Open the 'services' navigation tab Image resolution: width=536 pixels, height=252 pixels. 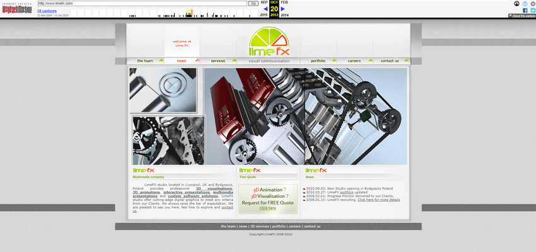[218, 61]
